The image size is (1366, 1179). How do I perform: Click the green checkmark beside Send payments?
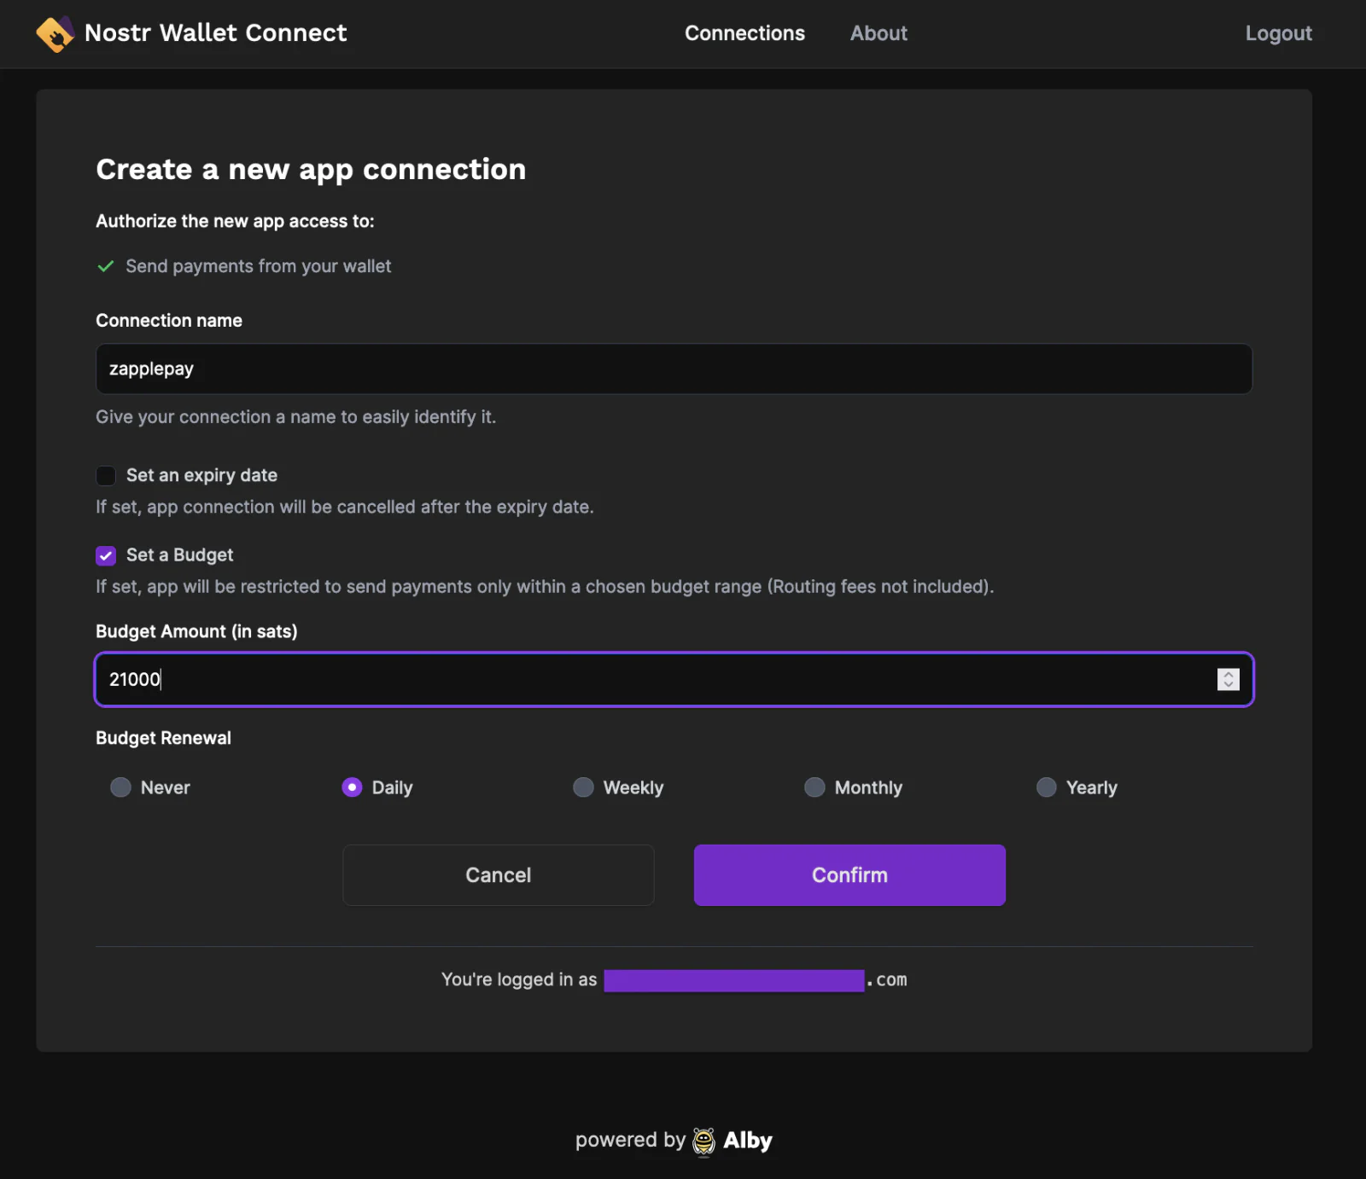[106, 266]
